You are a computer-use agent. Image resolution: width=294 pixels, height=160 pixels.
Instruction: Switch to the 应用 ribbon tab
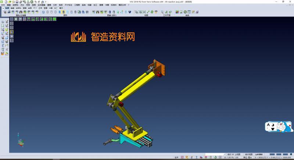tap(40, 8)
